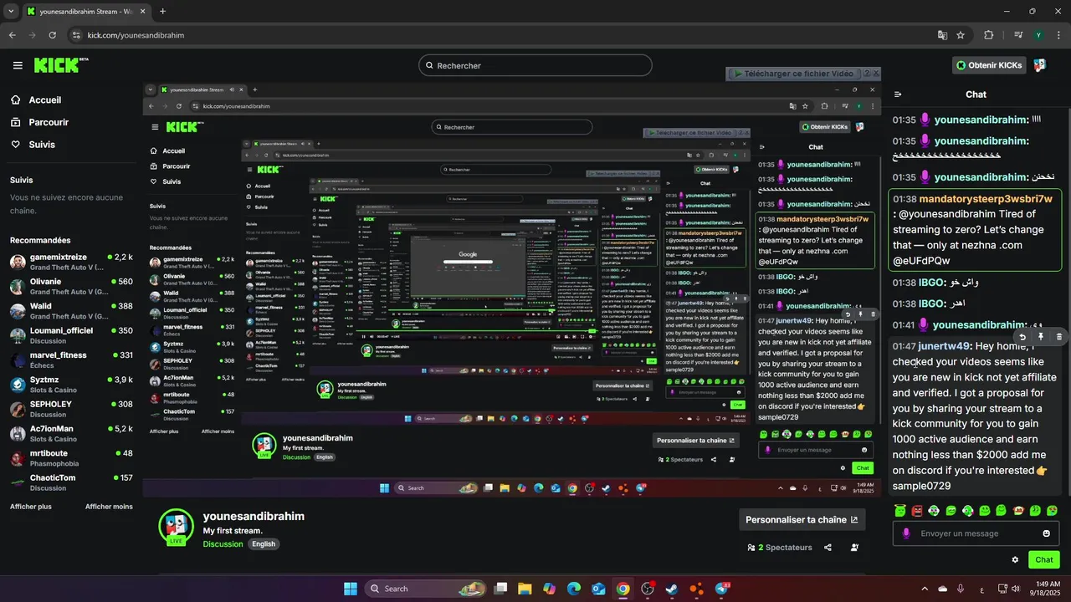
Task: Bookmark this page with star icon
Action: pyautogui.click(x=961, y=35)
